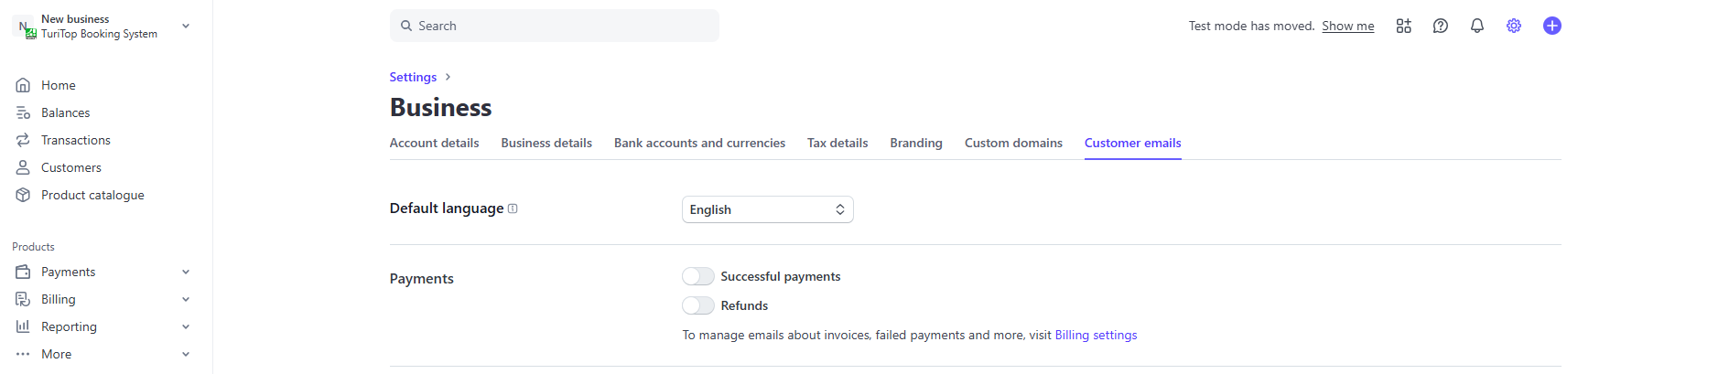The image size is (1729, 374).
Task: Click the Successful payments label
Action: coord(781,276)
